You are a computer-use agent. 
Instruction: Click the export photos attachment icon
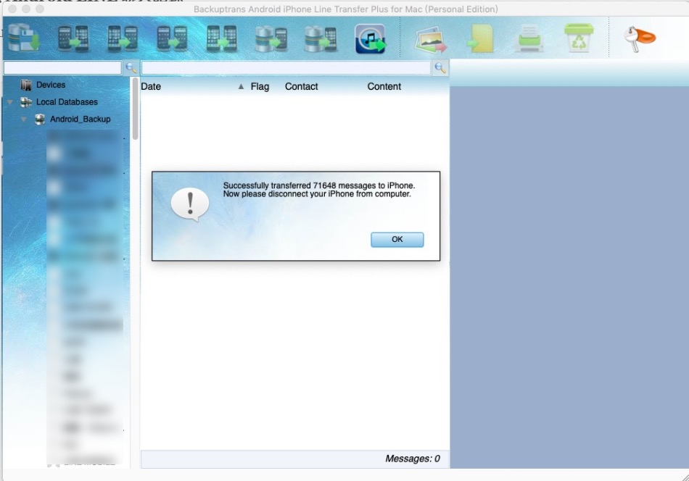[x=431, y=40]
